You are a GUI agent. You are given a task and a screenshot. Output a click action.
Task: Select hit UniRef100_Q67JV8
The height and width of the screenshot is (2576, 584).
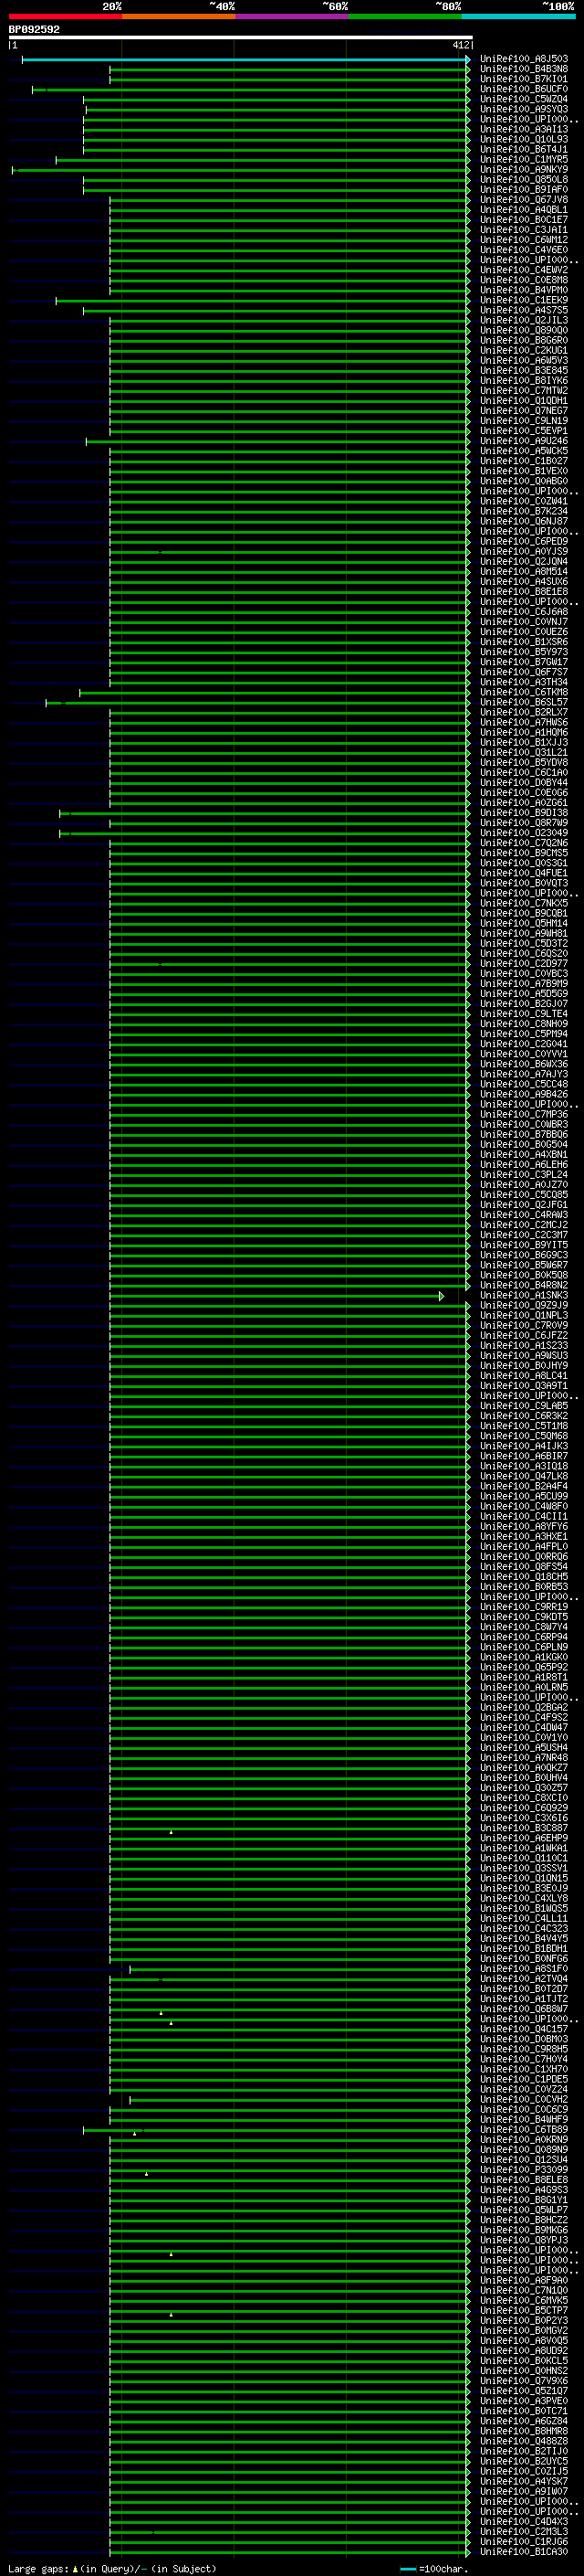pyautogui.click(x=524, y=200)
